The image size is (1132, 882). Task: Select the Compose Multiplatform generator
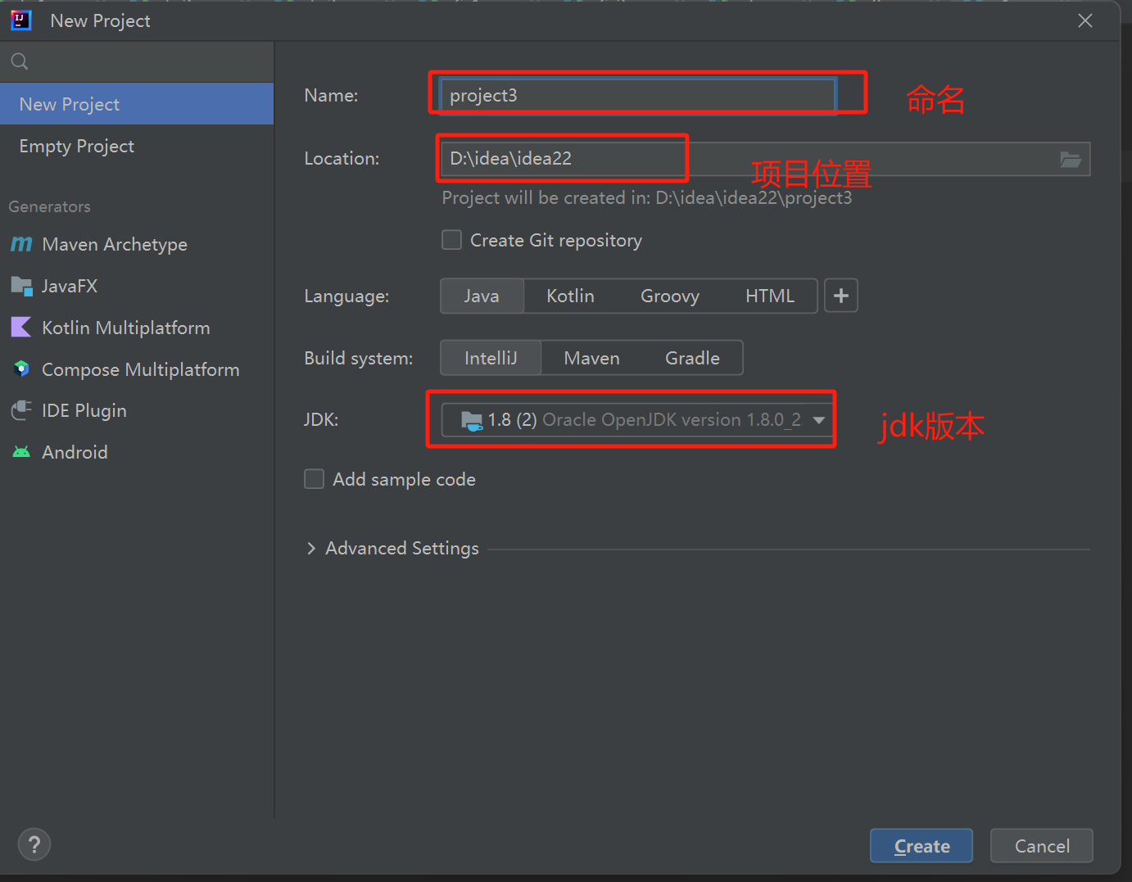tap(140, 369)
